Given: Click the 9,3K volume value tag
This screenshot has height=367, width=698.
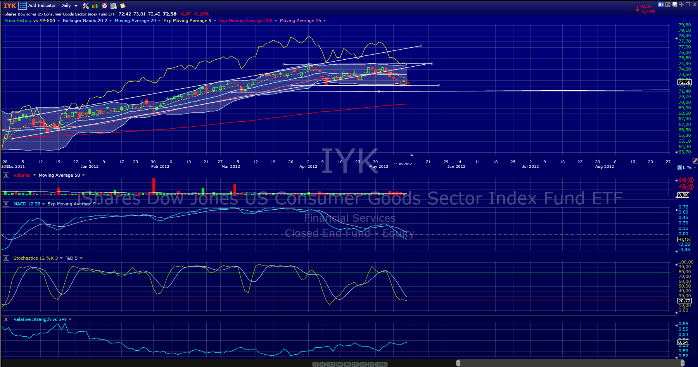Looking at the screenshot, I should coord(683,195).
